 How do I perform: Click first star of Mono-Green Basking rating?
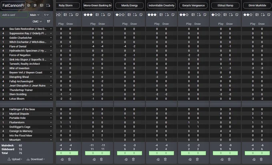85,15
